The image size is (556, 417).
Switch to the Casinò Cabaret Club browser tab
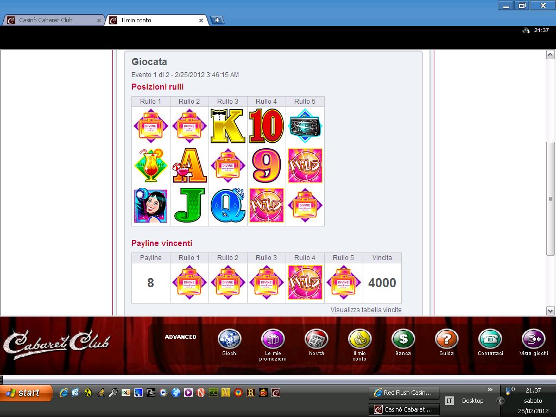tap(53, 20)
